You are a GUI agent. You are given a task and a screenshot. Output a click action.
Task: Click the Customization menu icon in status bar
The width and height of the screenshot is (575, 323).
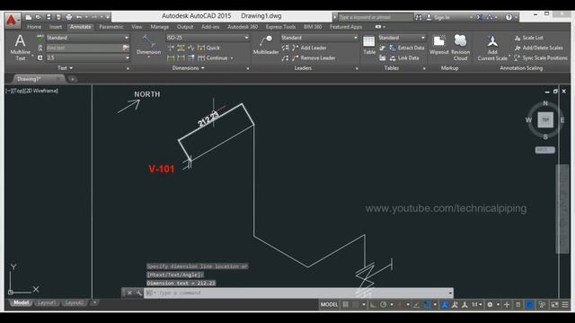(x=565, y=304)
